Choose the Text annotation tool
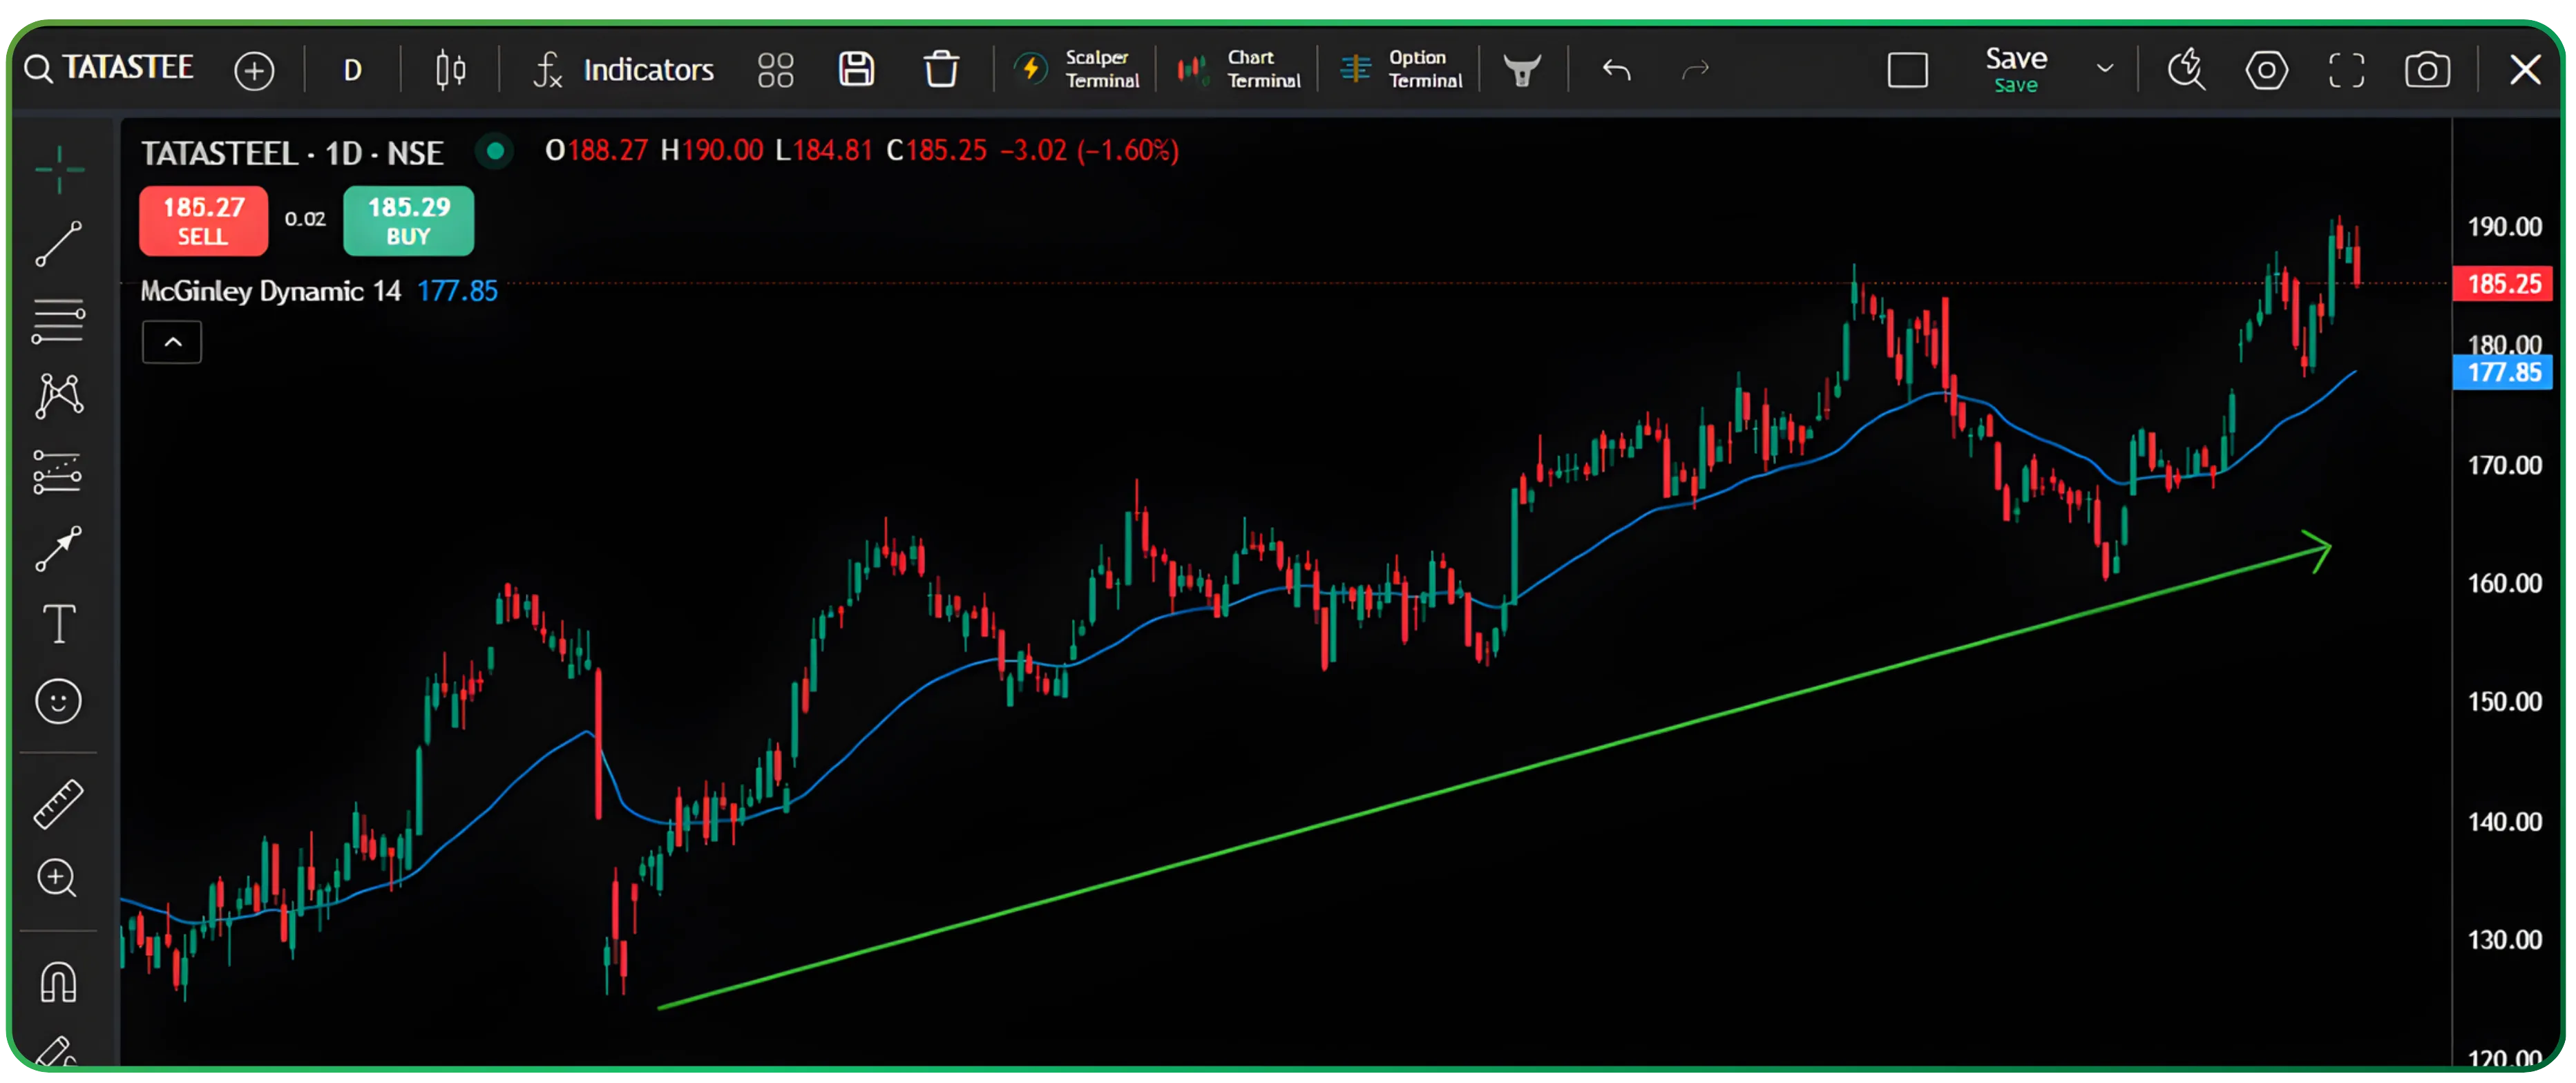Viewport: 2576px width, 1083px height. (x=58, y=624)
